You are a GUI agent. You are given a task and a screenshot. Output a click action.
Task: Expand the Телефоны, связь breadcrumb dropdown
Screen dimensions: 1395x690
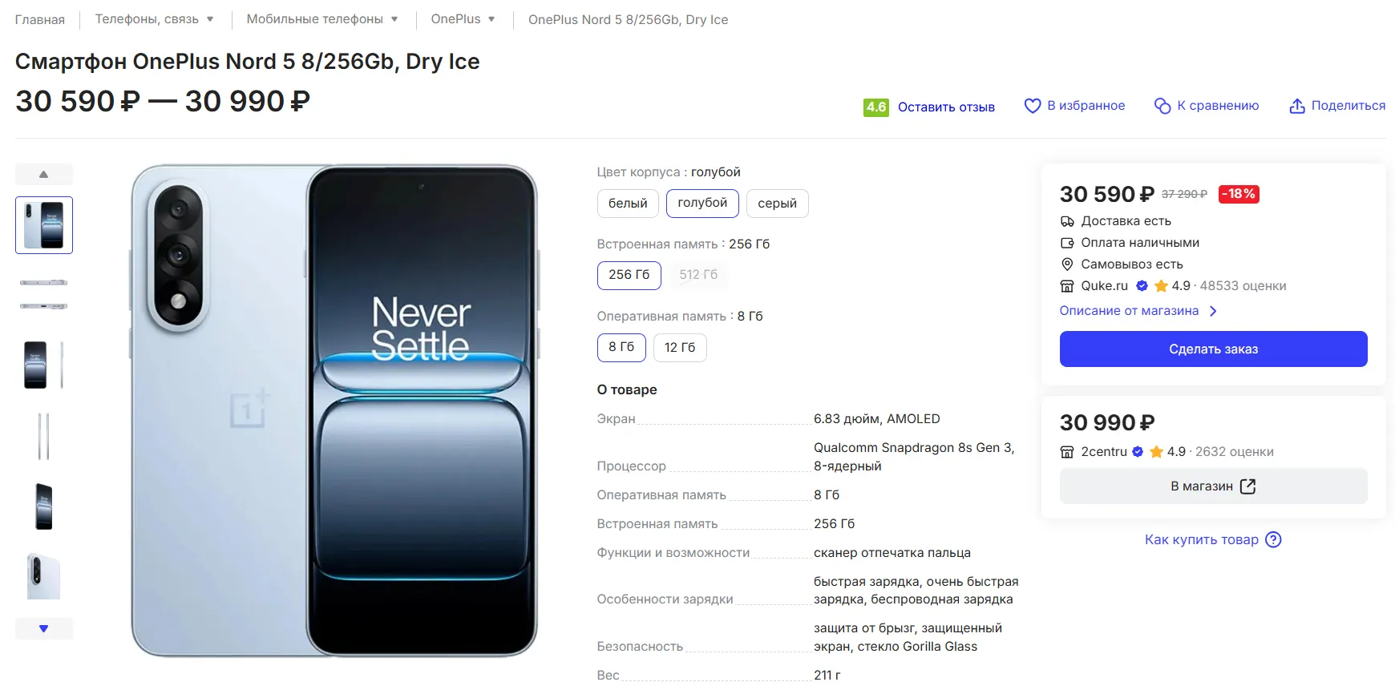[210, 19]
